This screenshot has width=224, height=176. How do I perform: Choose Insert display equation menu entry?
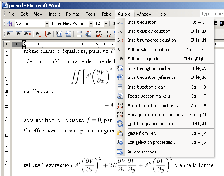click(x=165, y=31)
